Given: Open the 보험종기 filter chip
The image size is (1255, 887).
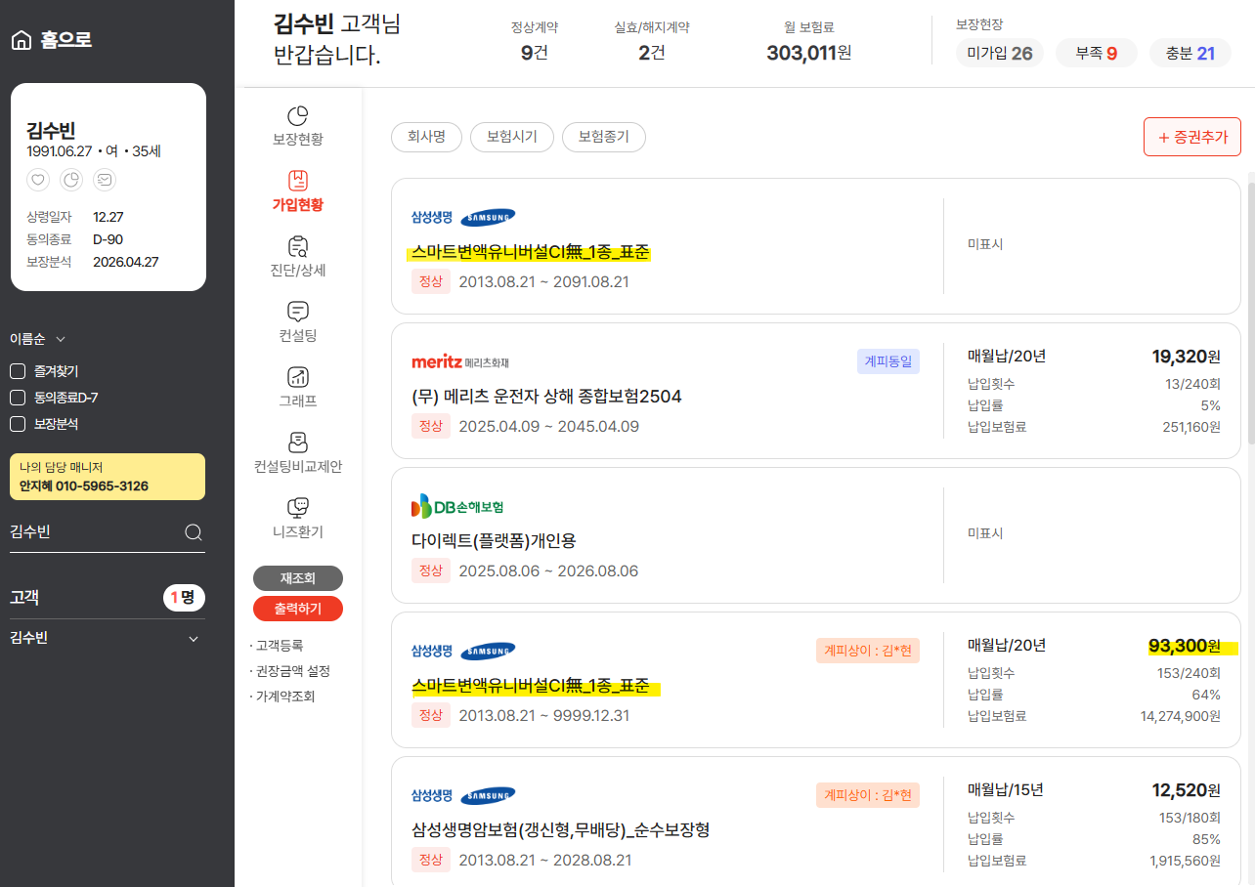Looking at the screenshot, I should [x=603, y=137].
